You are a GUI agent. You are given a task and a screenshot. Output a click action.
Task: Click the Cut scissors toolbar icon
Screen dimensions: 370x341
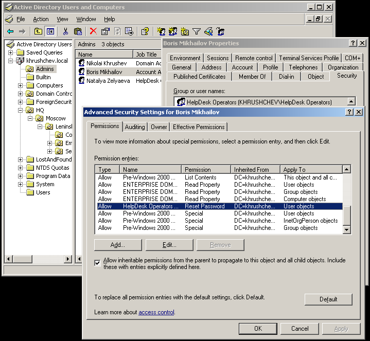pos(65,31)
